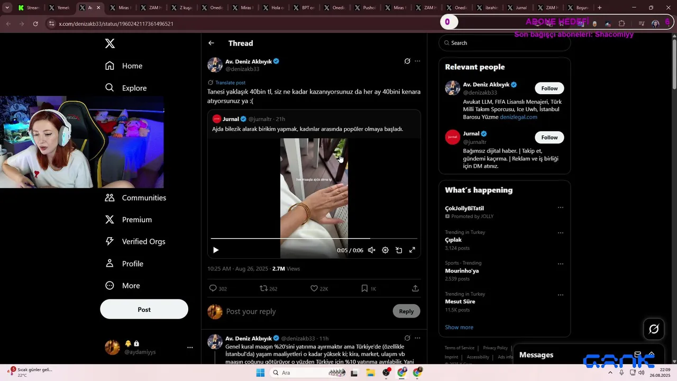Reload the page in the browser
The width and height of the screenshot is (677, 381).
[35, 24]
